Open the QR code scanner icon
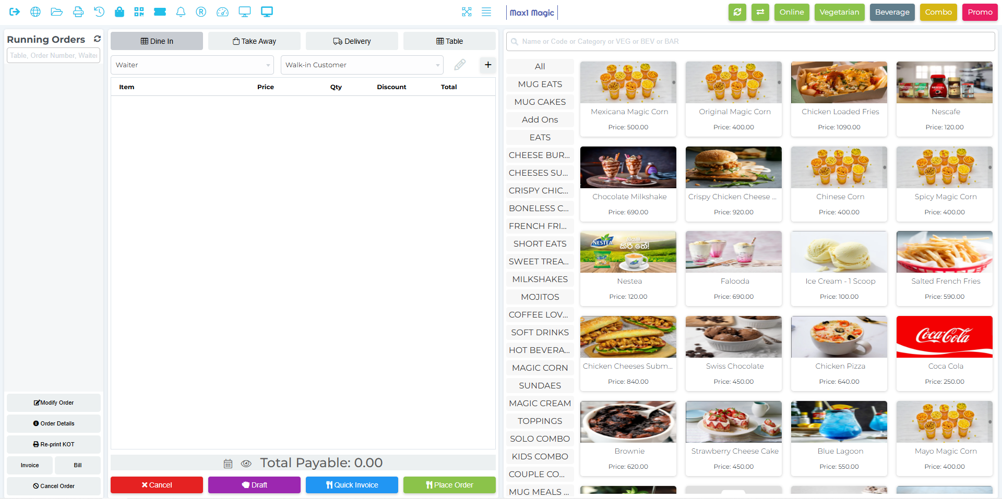Image resolution: width=1002 pixels, height=499 pixels. (139, 12)
